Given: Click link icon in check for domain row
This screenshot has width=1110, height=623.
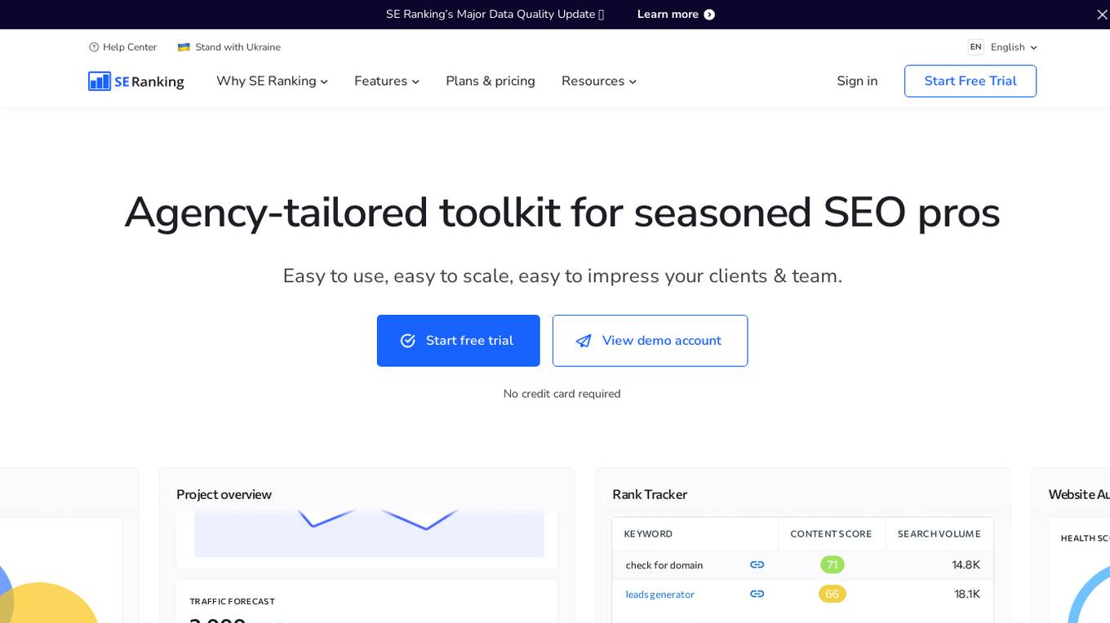Looking at the screenshot, I should (757, 564).
